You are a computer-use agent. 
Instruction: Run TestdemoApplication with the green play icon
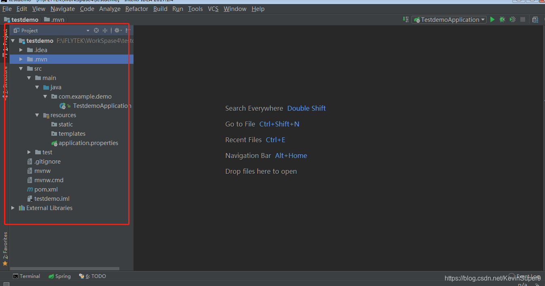pyautogui.click(x=492, y=19)
